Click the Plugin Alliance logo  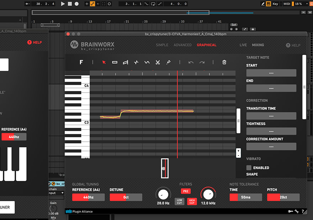click(79, 211)
